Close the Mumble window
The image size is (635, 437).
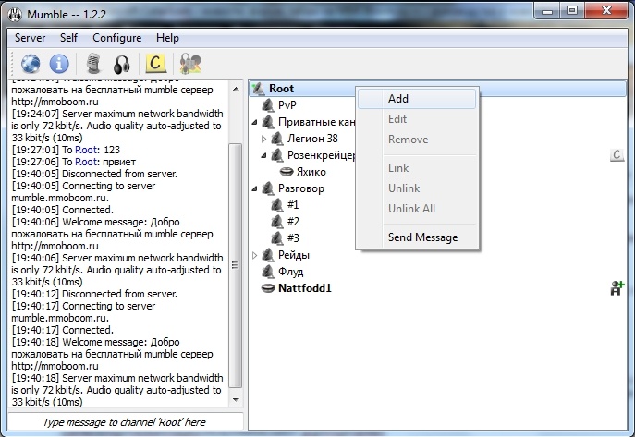[x=606, y=10]
